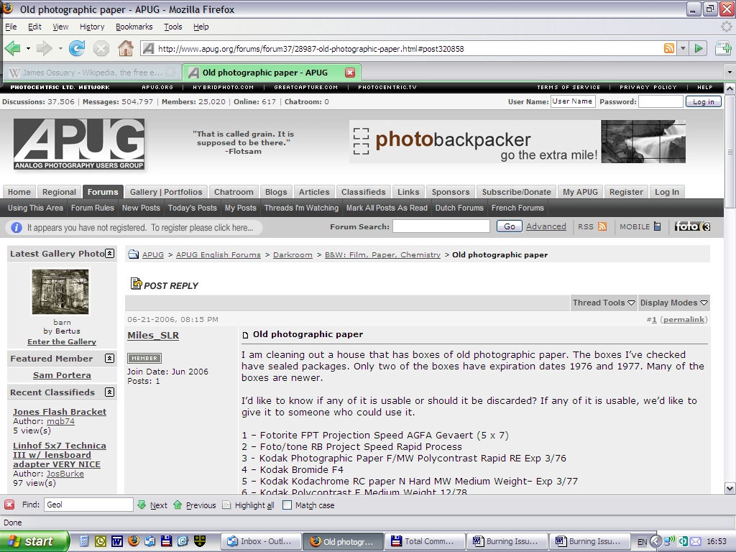736x552 pixels.
Task: Click the grey forward arrow button
Action: (x=44, y=48)
